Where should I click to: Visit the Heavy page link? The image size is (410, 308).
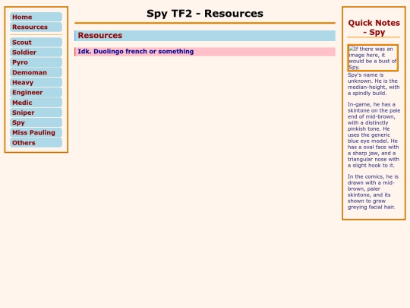click(36, 82)
